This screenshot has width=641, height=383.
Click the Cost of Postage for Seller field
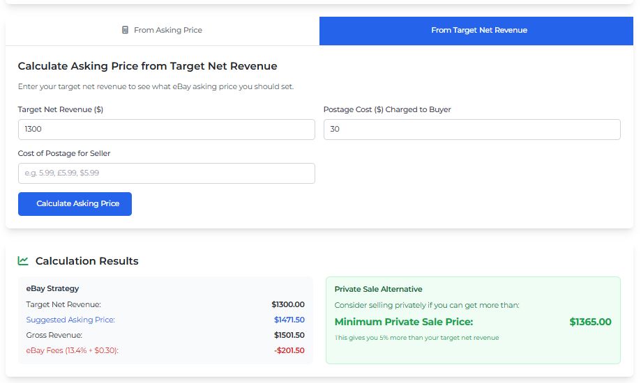[166, 173]
